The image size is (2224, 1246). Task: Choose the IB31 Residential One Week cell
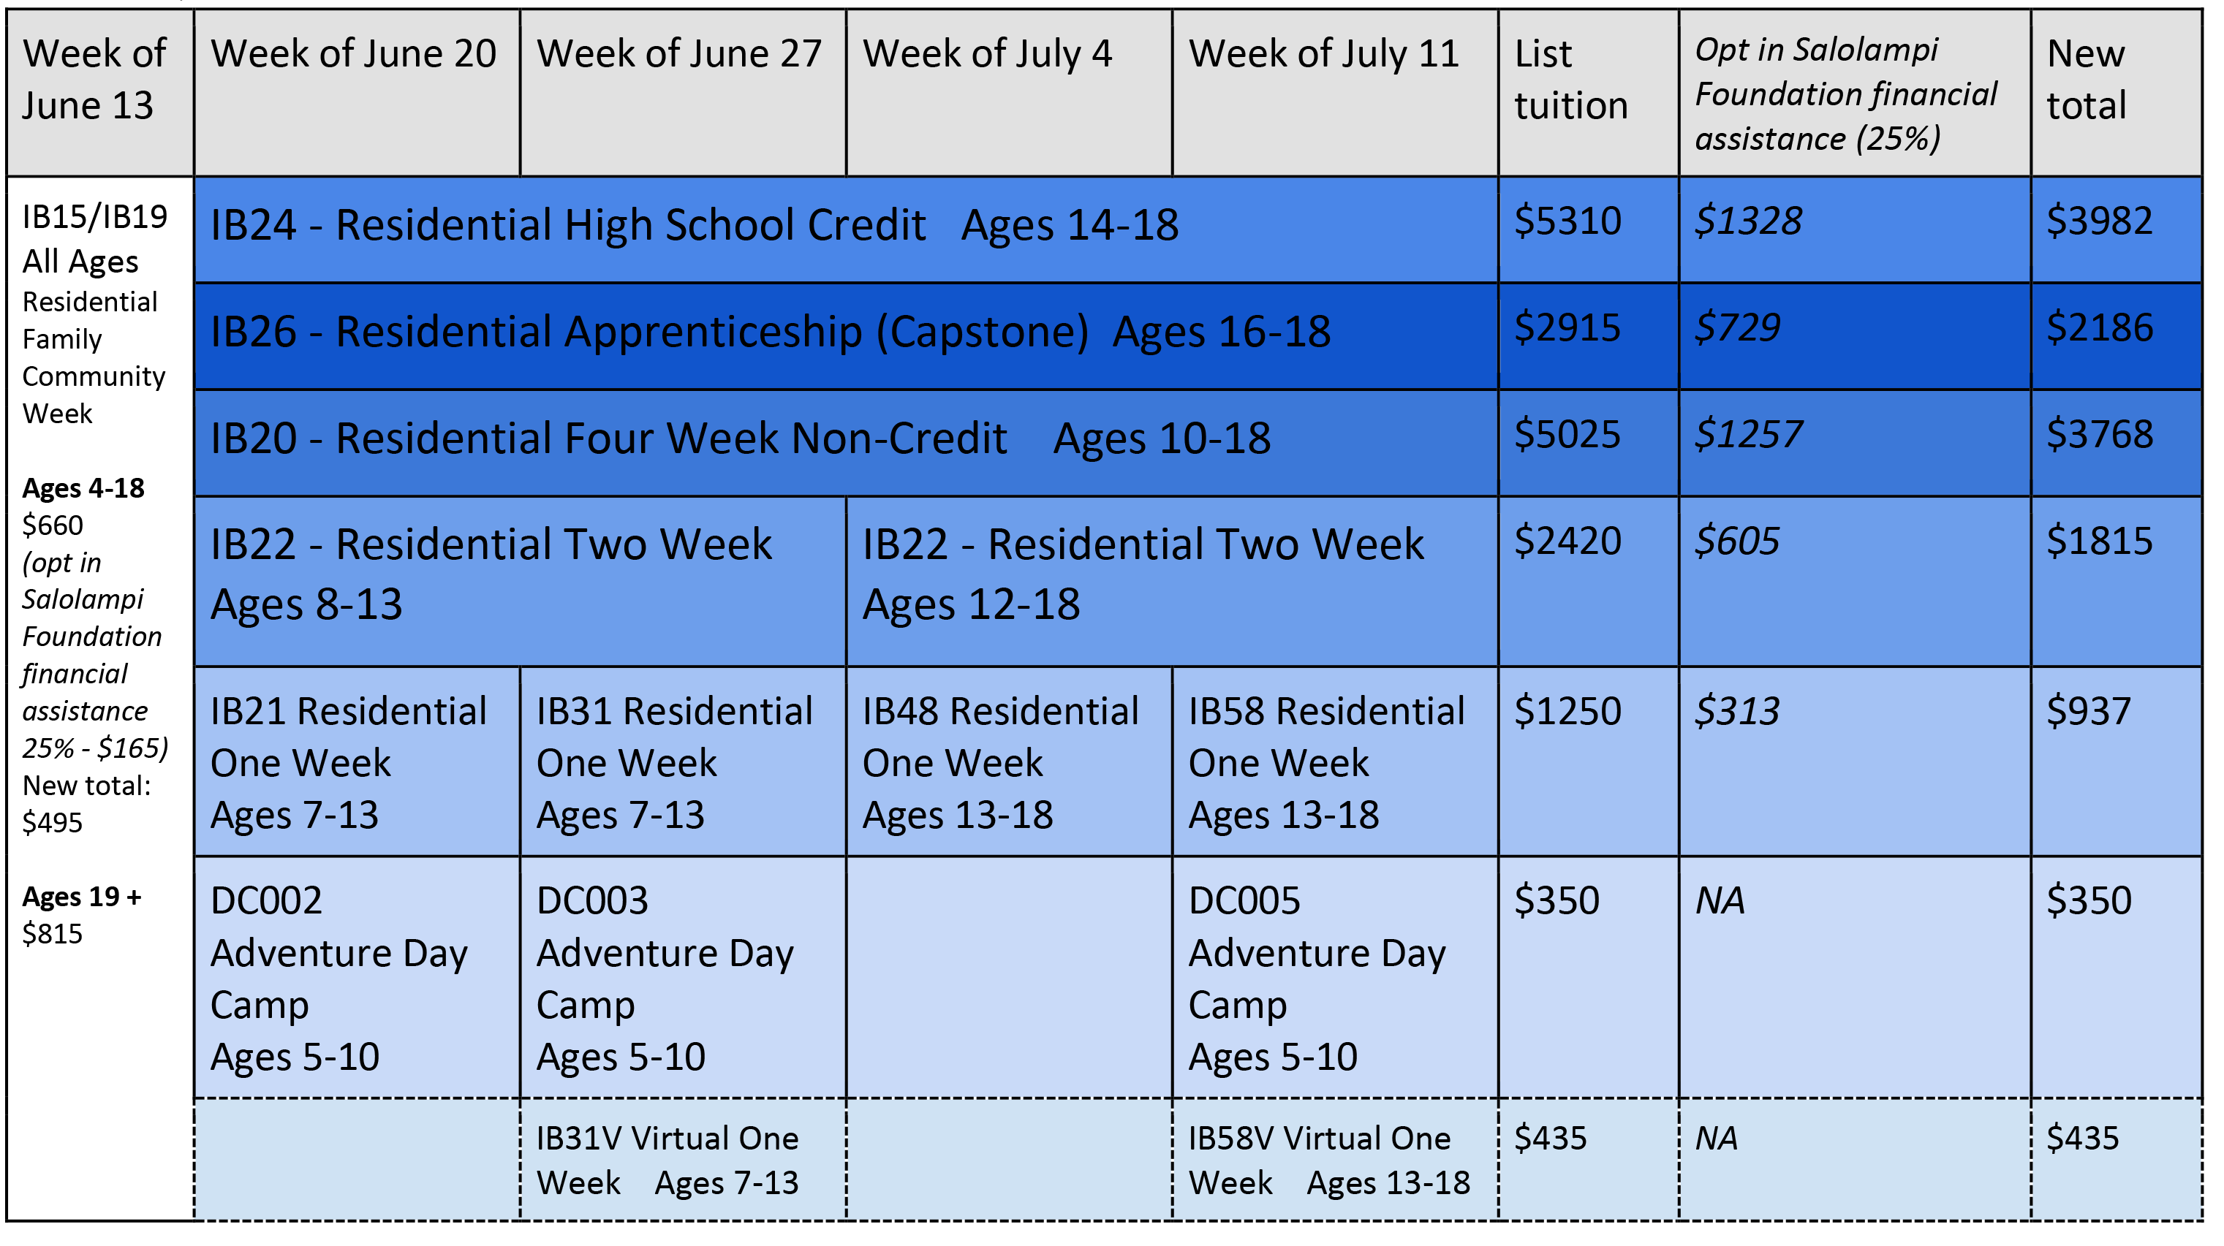click(x=674, y=764)
